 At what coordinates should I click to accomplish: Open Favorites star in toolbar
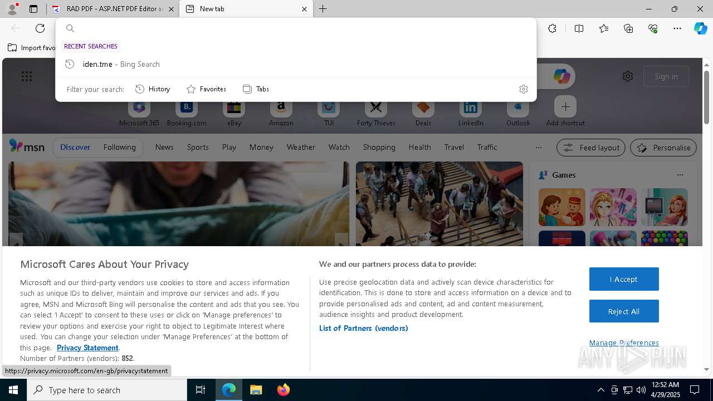click(604, 28)
